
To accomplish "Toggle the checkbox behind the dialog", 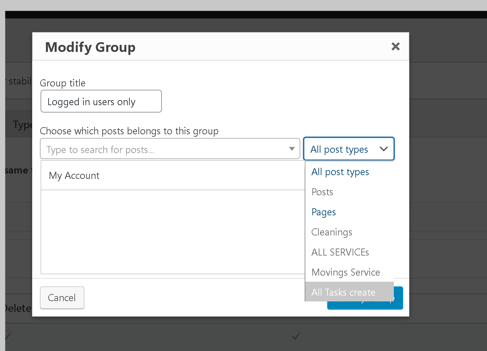I will point(296,336).
